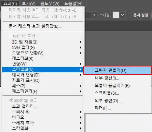Open the 보기(V) menu
The height and width of the screenshot is (132, 152).
(29, 3)
